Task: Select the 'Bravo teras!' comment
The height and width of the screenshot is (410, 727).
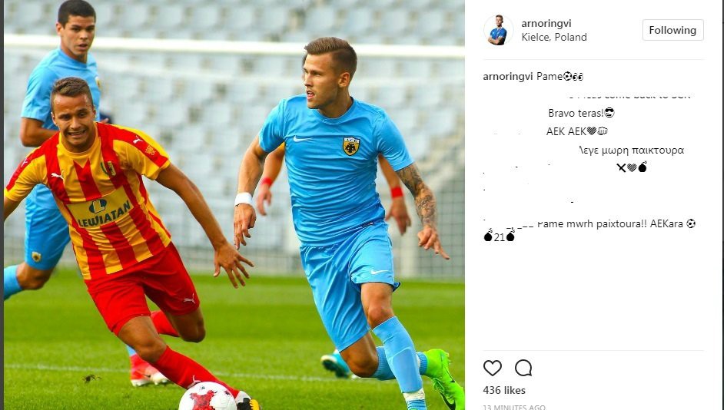Action: [582, 113]
